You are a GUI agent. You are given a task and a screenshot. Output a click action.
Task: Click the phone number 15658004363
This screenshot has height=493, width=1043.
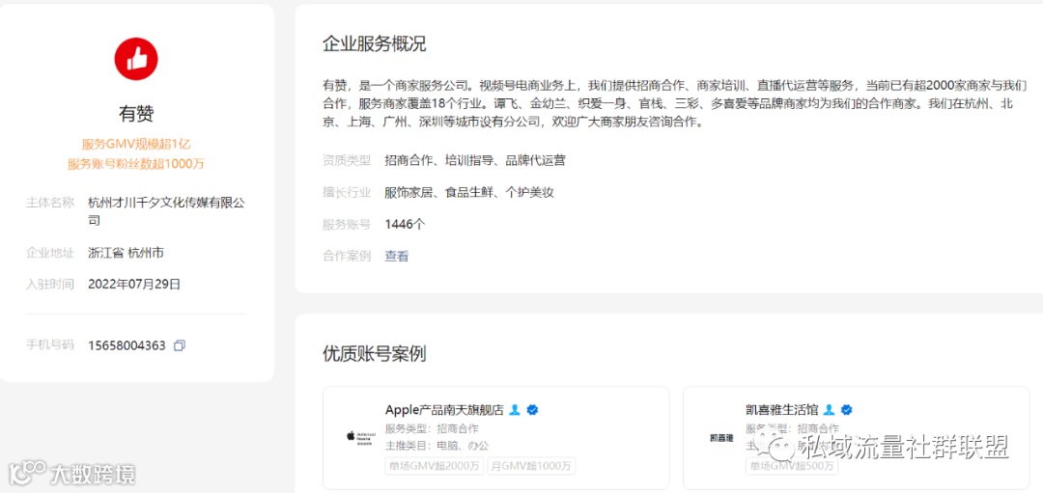127,345
